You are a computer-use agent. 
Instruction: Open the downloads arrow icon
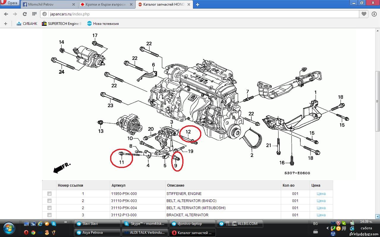click(373, 14)
